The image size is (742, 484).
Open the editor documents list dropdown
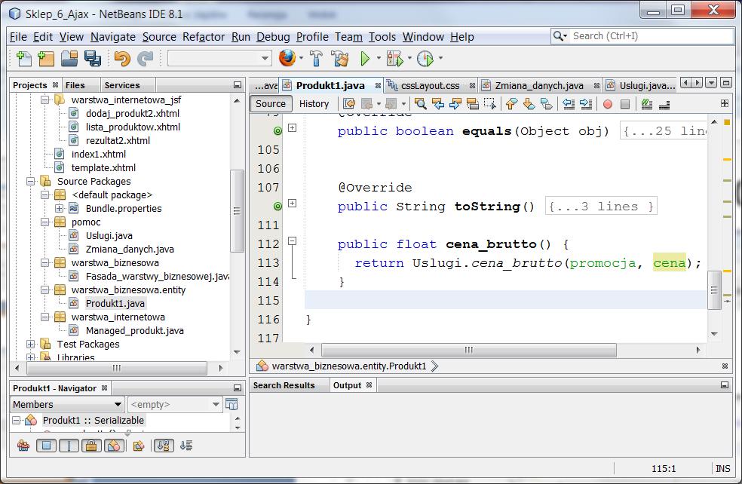tap(711, 83)
